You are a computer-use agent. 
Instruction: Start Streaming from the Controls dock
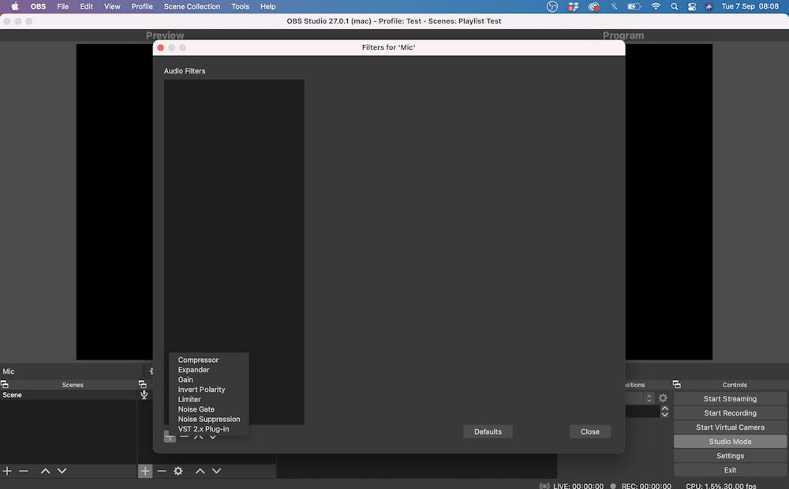tap(730, 398)
